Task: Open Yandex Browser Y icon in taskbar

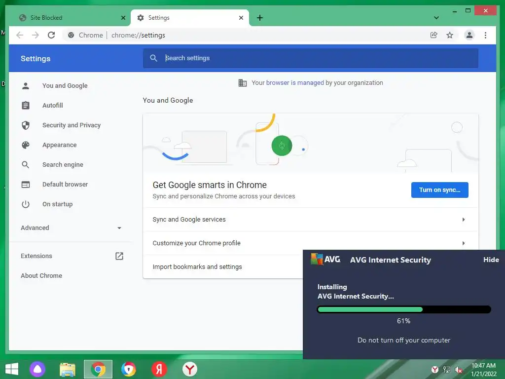Action: [x=190, y=369]
